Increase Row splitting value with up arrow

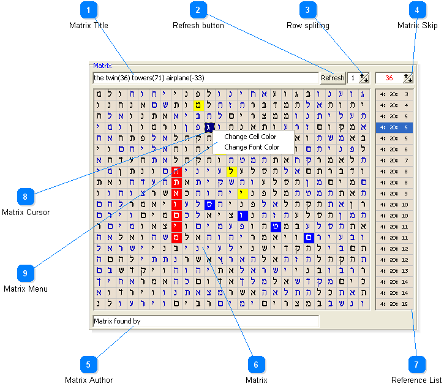coord(363,75)
